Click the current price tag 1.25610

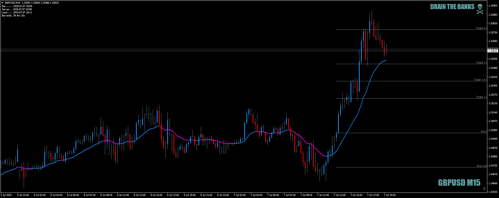pos(493,51)
